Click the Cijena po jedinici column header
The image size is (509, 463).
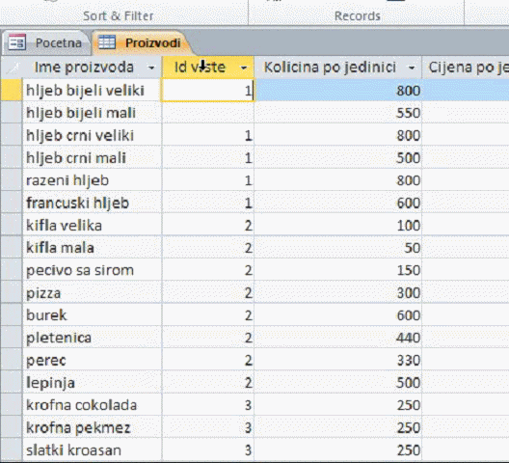click(466, 68)
